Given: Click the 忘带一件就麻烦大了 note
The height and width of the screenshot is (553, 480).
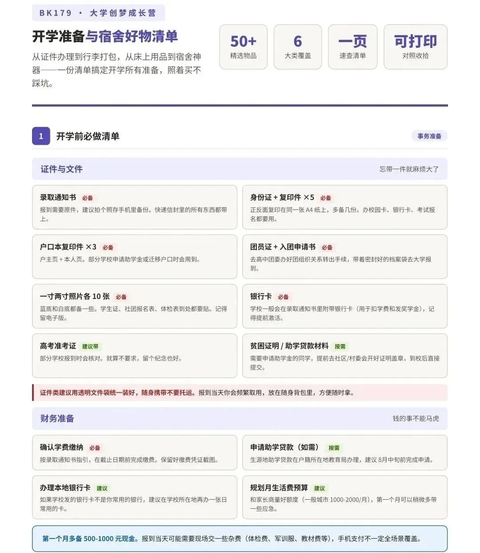Looking at the screenshot, I should [409, 169].
